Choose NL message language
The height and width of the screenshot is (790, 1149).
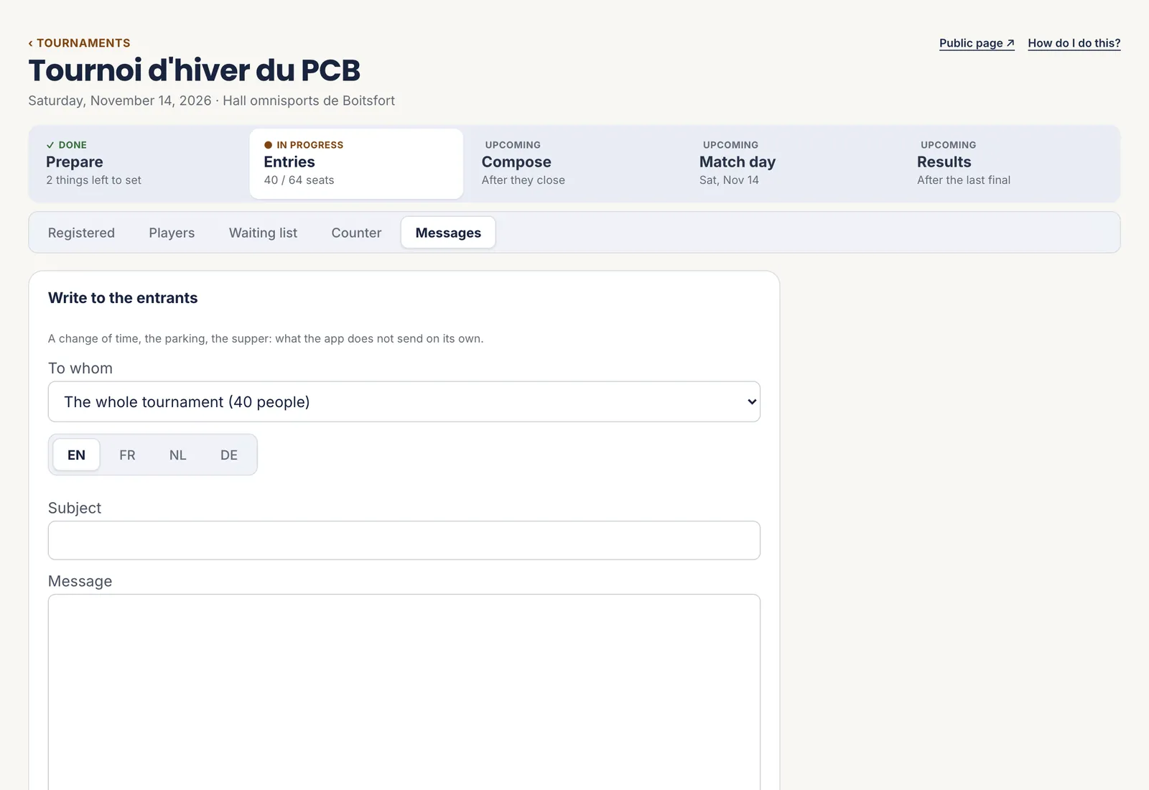coord(177,455)
